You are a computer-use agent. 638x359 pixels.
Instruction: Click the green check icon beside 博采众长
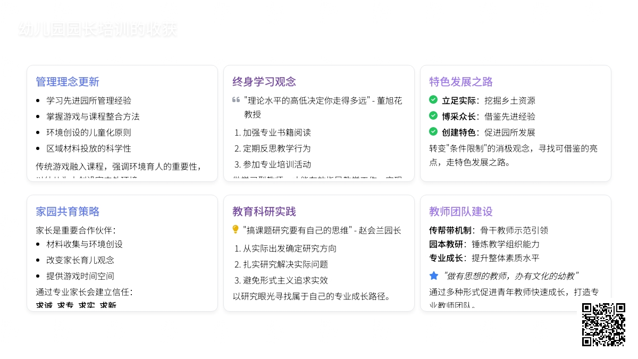coord(433,115)
